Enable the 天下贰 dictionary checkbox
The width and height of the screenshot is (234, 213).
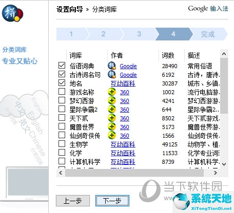click(x=62, y=117)
